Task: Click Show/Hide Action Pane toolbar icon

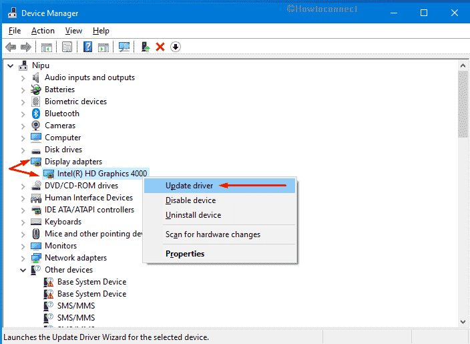Action: 103,47
